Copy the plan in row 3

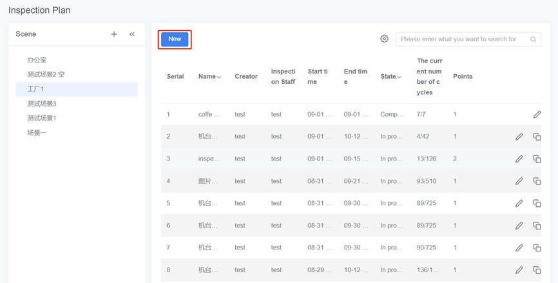pyautogui.click(x=537, y=159)
